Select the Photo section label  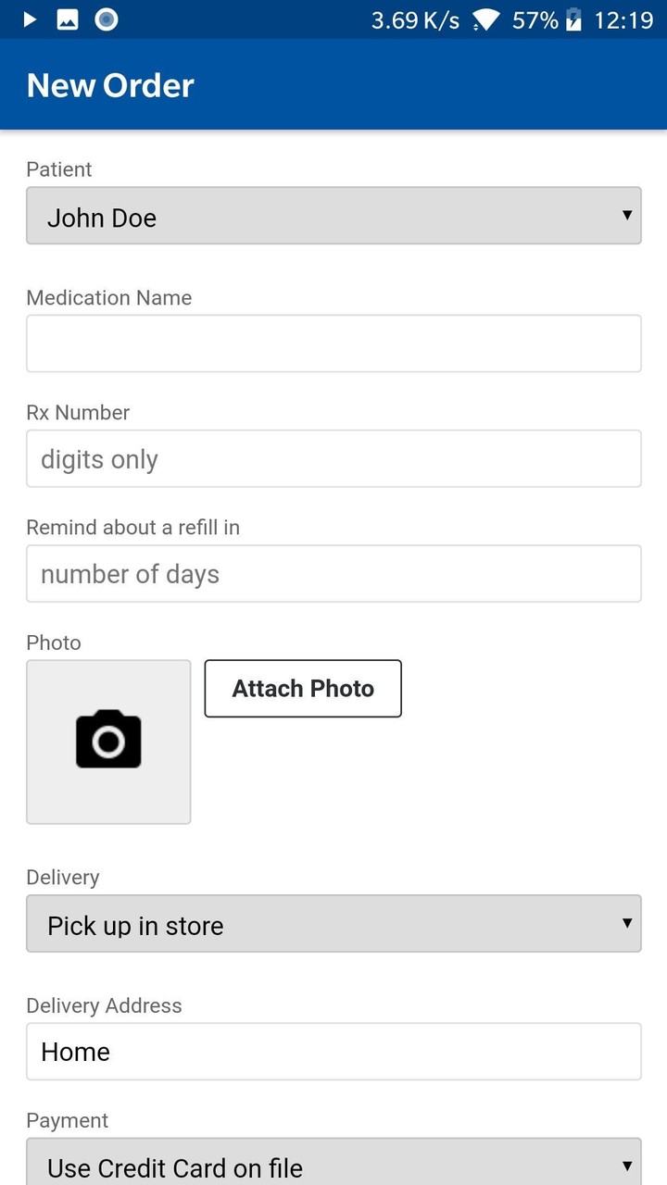tap(53, 642)
